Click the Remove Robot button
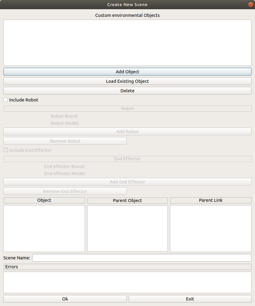Viewport: 255px width, 306px height. [x=65, y=141]
